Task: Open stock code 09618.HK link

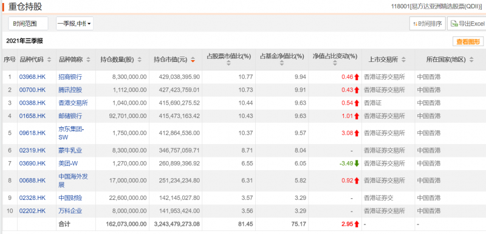Action: click(32, 133)
